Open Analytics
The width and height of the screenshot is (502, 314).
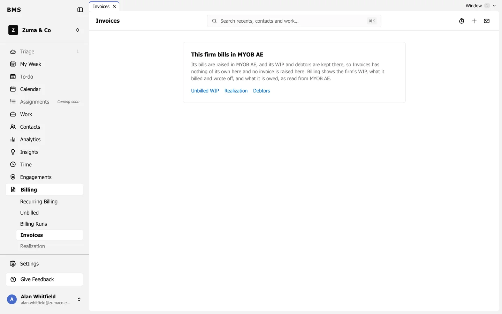pos(44,140)
